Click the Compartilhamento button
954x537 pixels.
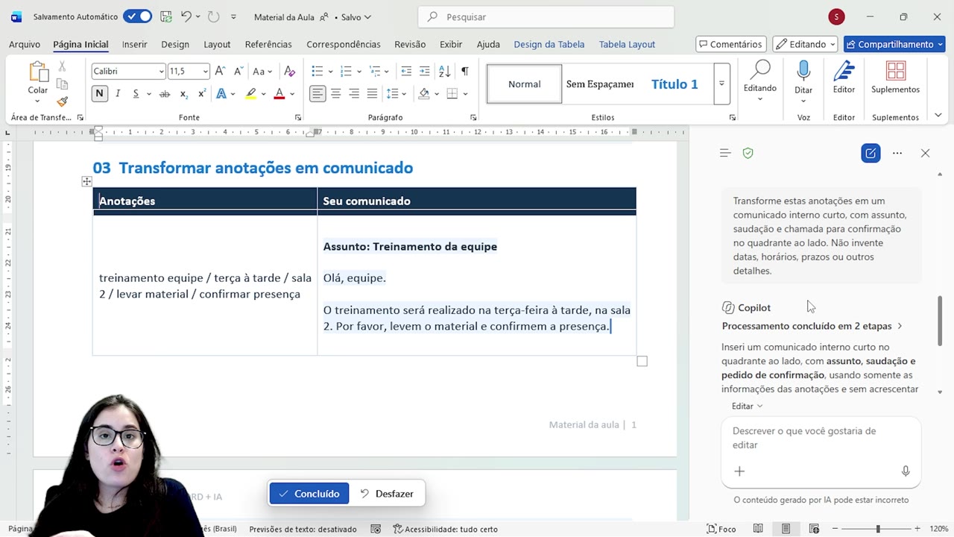tap(894, 44)
